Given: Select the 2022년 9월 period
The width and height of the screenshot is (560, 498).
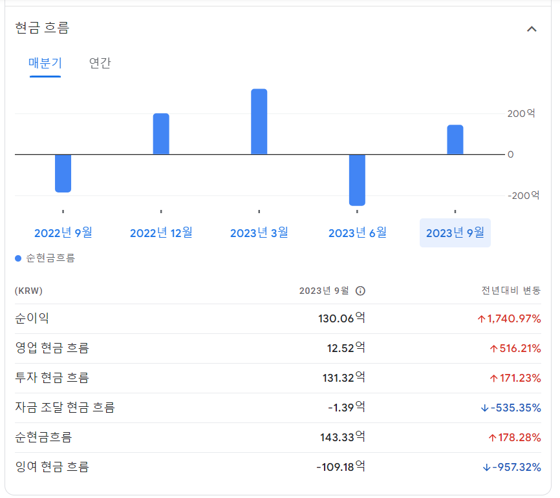Looking at the screenshot, I should [x=63, y=233].
